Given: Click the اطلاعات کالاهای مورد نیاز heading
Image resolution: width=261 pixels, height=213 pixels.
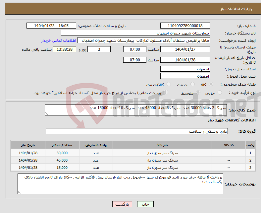Looking at the screenshot, I should pos(232,120).
